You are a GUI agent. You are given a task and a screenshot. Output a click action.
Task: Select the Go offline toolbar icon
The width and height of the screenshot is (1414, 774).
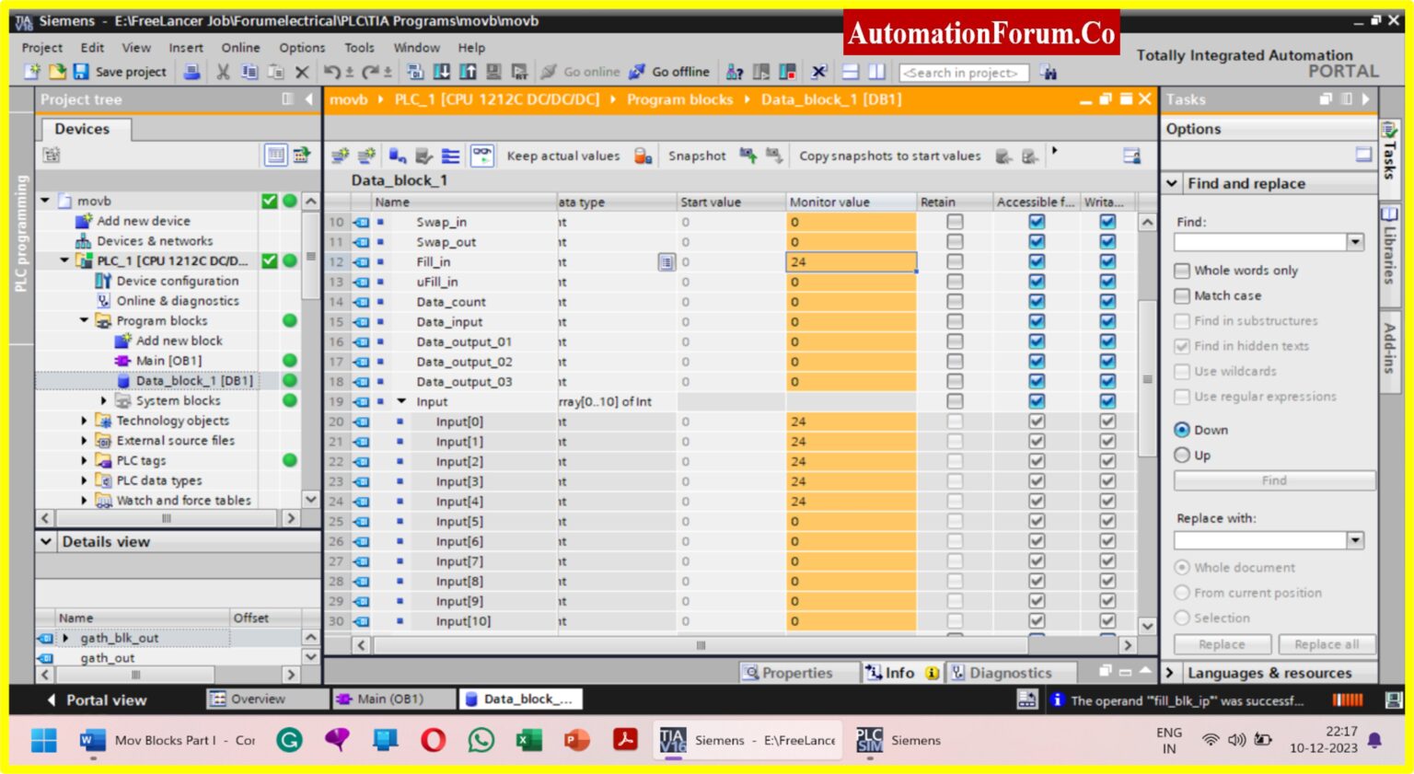[x=635, y=72]
